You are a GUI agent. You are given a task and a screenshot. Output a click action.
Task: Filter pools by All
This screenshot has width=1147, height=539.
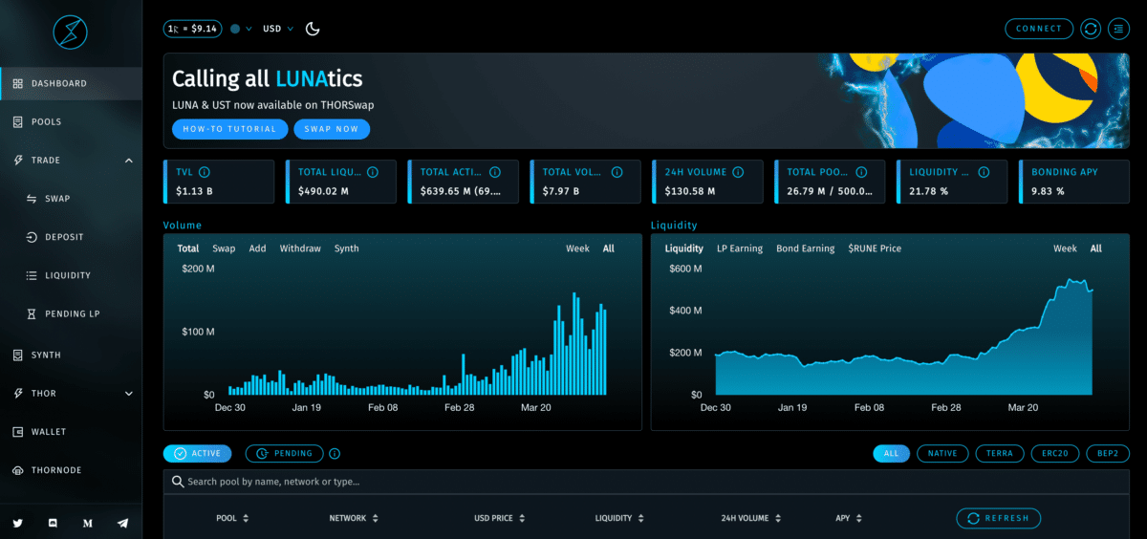pos(891,454)
